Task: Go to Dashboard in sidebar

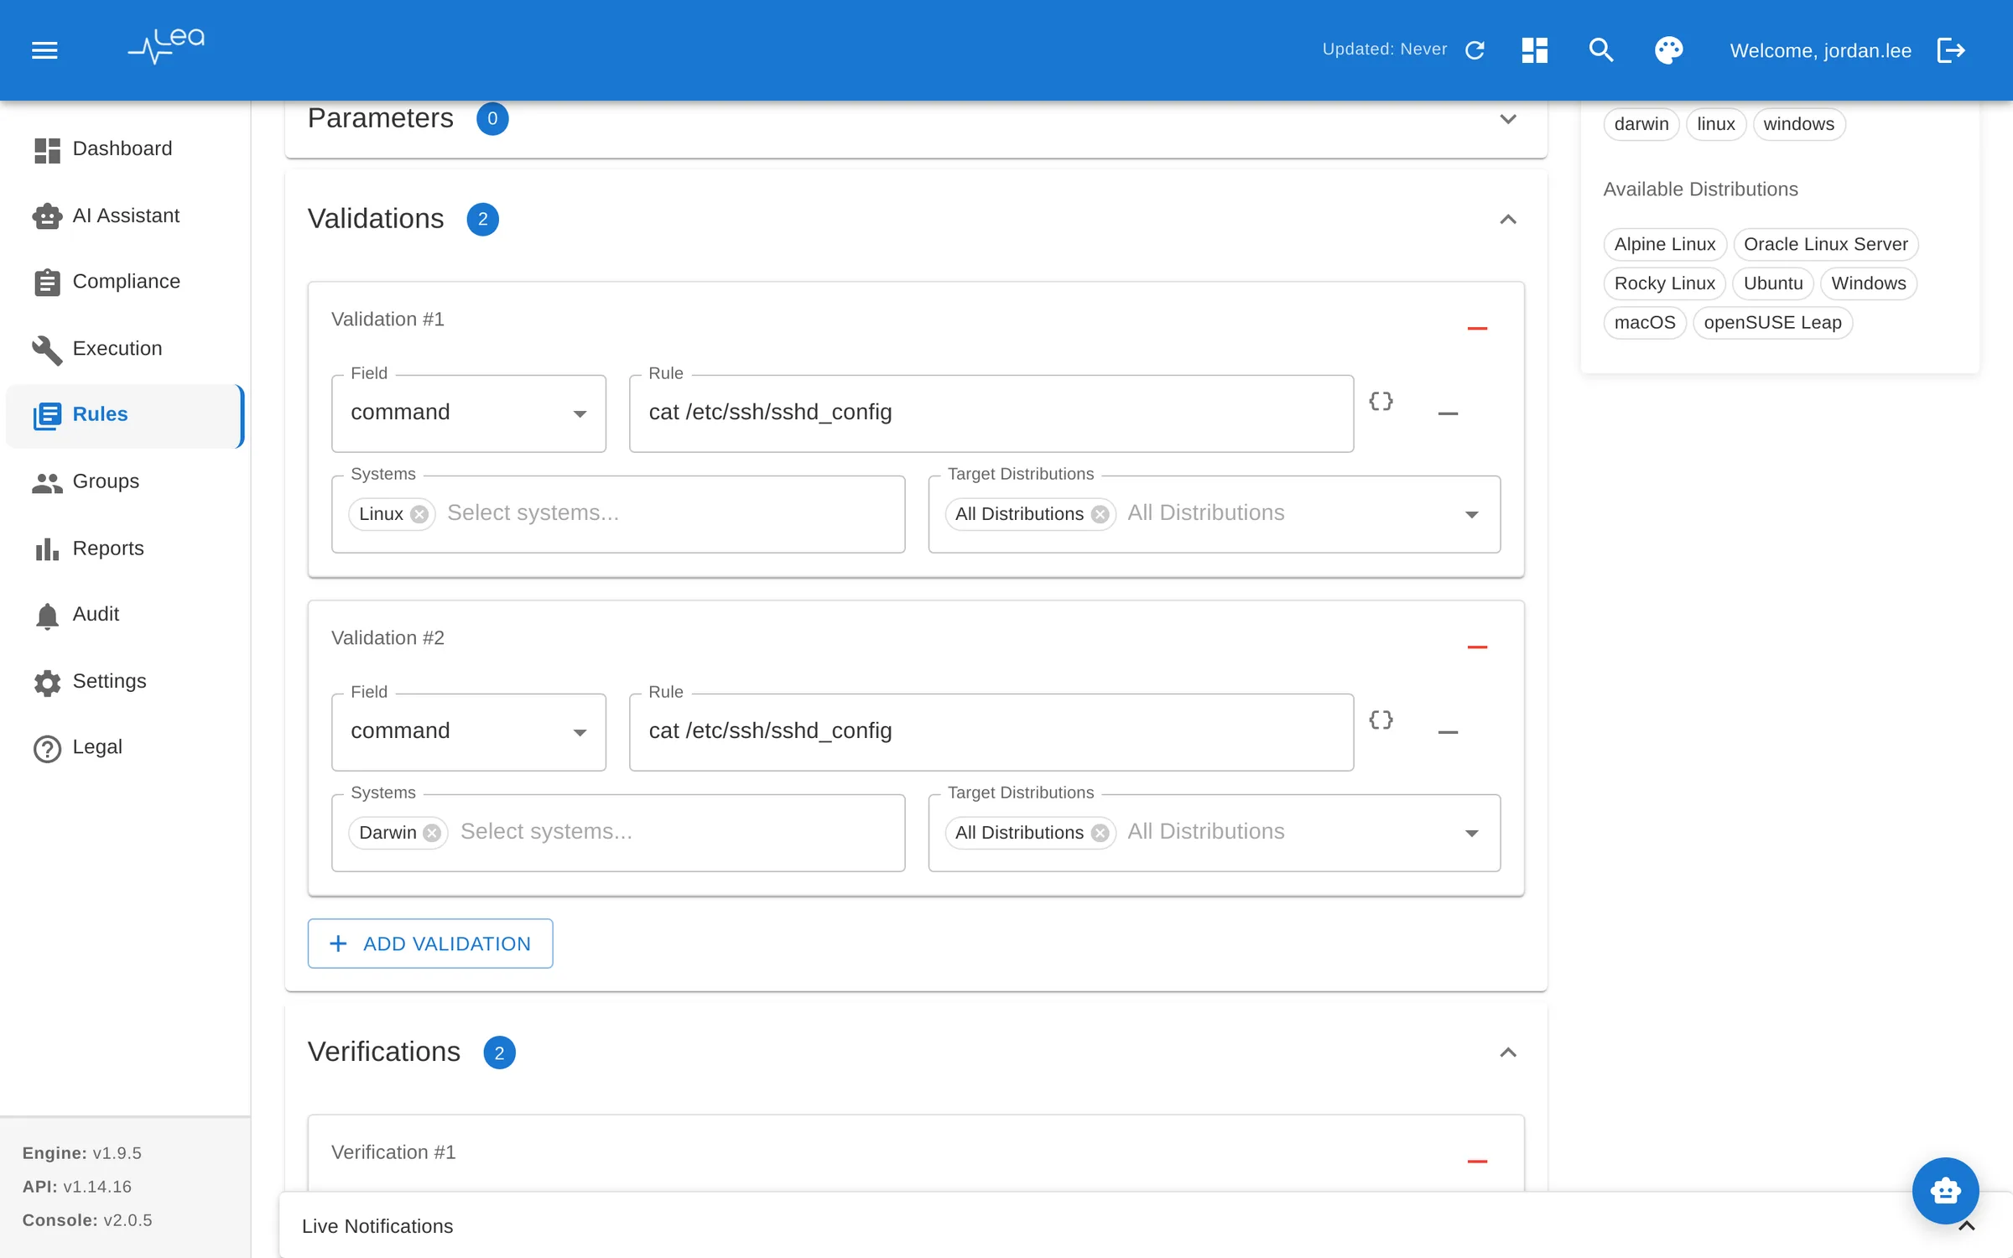Action: 124,148
